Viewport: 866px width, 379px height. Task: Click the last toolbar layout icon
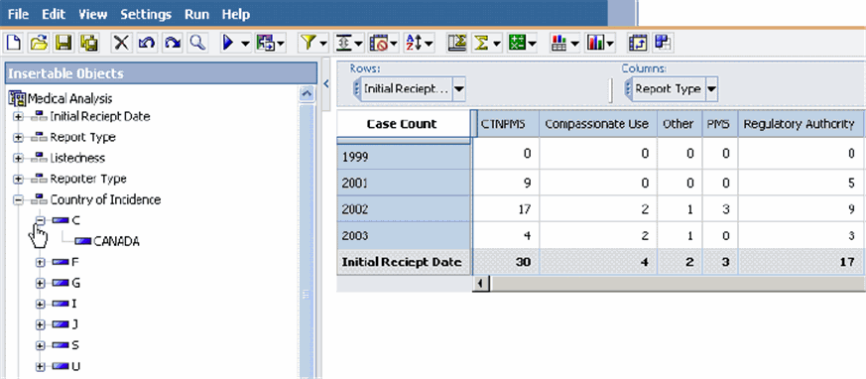point(663,43)
